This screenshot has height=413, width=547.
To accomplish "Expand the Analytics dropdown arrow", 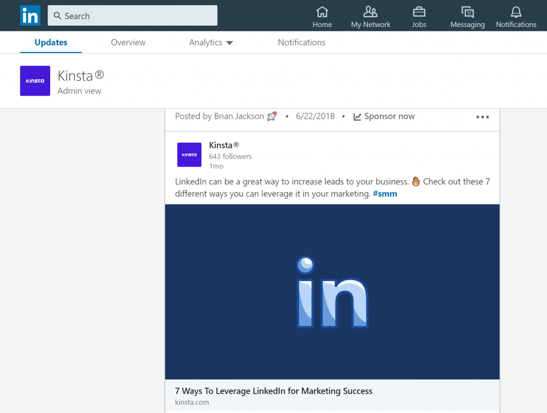I will [230, 42].
